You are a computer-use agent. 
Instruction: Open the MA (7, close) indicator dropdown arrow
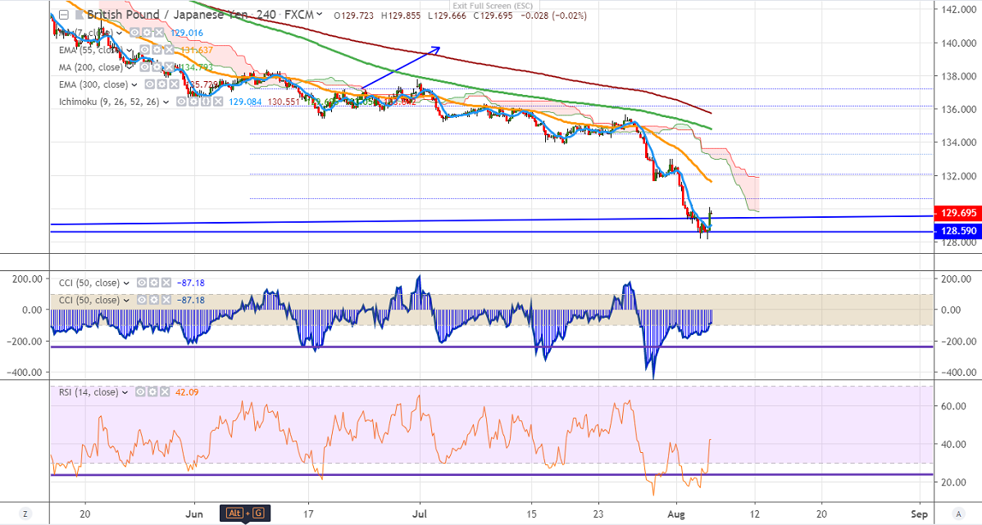119,33
